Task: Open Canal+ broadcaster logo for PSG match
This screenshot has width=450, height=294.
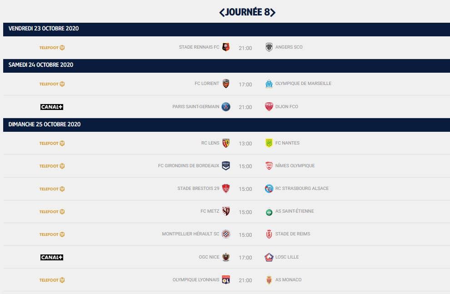Action: (52, 107)
